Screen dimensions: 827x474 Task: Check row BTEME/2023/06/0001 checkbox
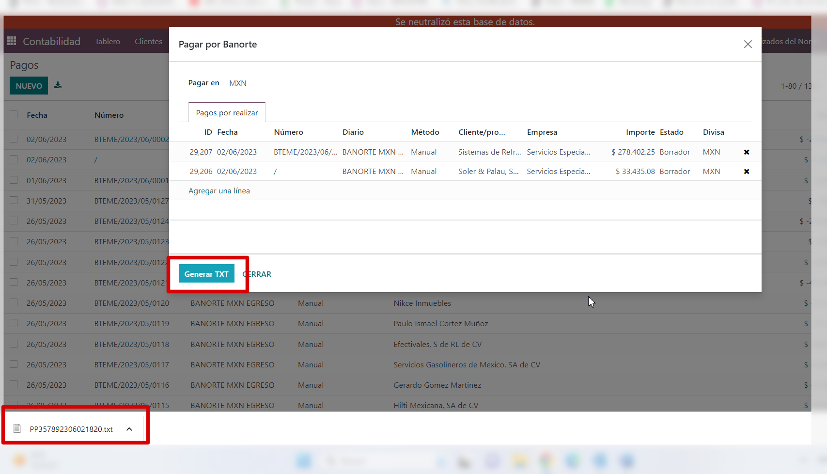[x=14, y=180]
